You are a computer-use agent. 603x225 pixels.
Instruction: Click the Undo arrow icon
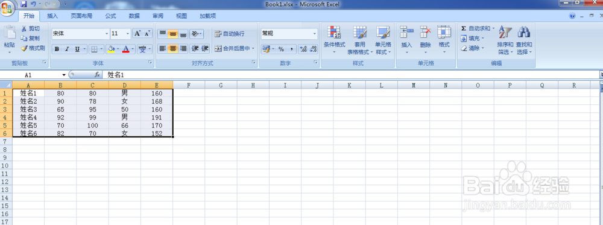click(x=33, y=4)
